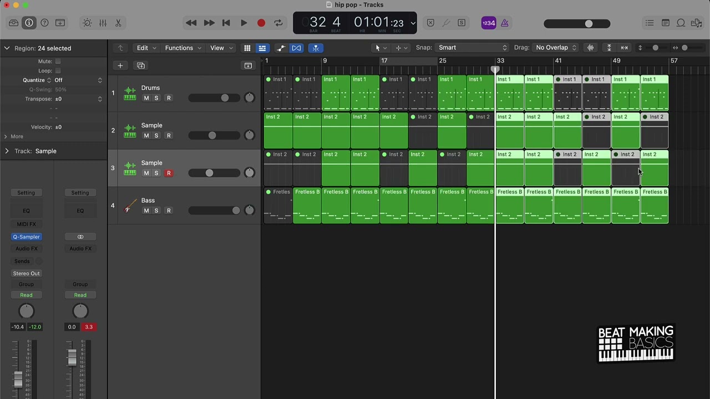Go to beginning of project
The width and height of the screenshot is (710, 399).
[226, 23]
